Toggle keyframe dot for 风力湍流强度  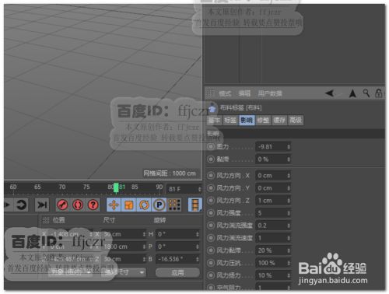pyautogui.click(x=211, y=226)
